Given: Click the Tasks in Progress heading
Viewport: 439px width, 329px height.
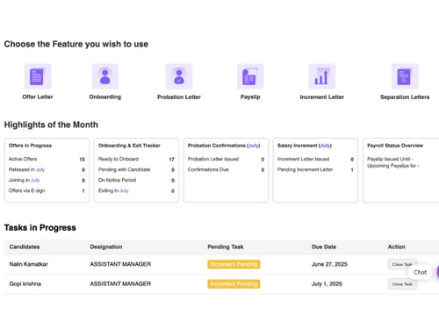Looking at the screenshot, I should [40, 227].
